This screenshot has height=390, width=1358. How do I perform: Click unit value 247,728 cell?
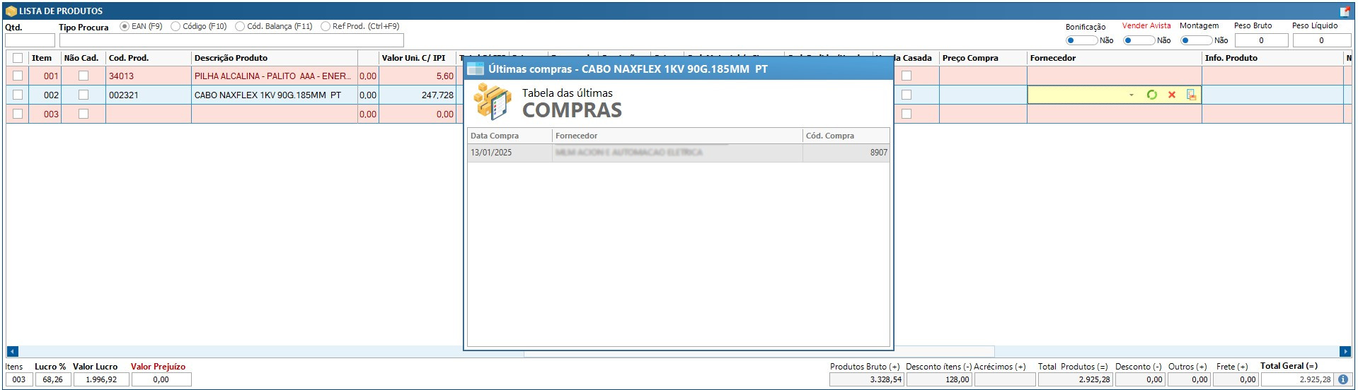tap(418, 95)
